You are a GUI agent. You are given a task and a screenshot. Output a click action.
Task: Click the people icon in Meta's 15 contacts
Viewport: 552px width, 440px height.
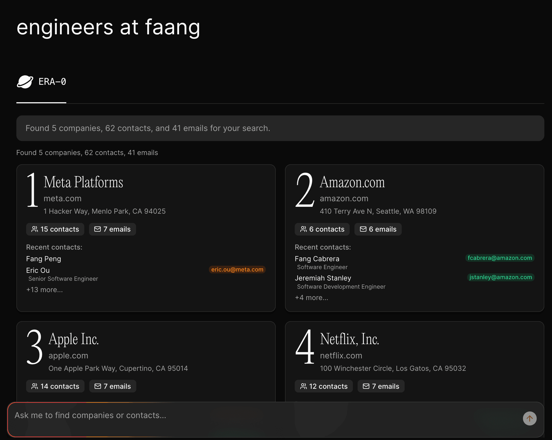35,229
